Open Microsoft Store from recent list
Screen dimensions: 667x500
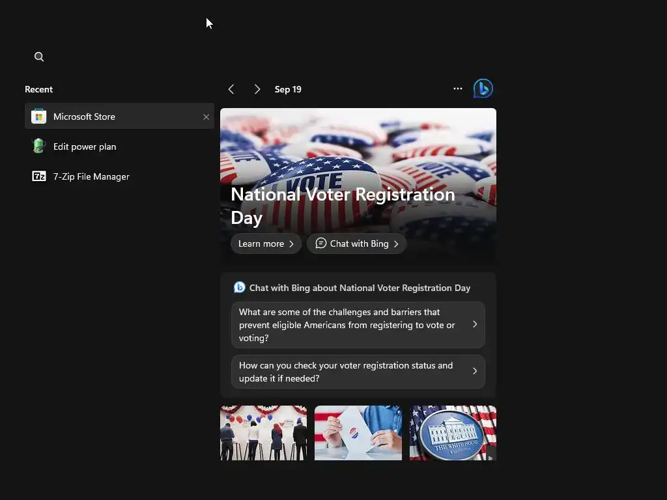point(119,116)
